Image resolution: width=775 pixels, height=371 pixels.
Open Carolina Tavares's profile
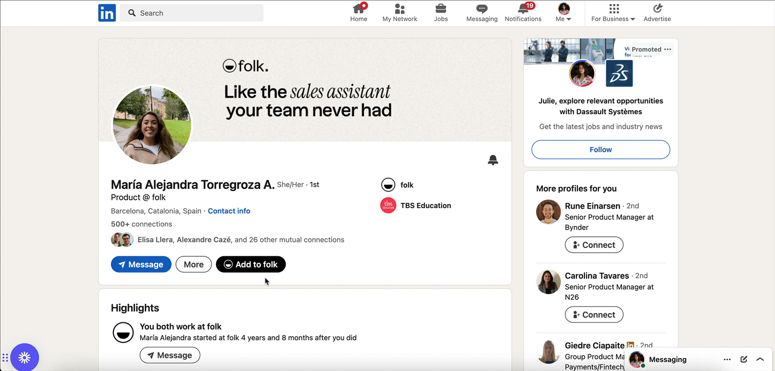(x=597, y=276)
